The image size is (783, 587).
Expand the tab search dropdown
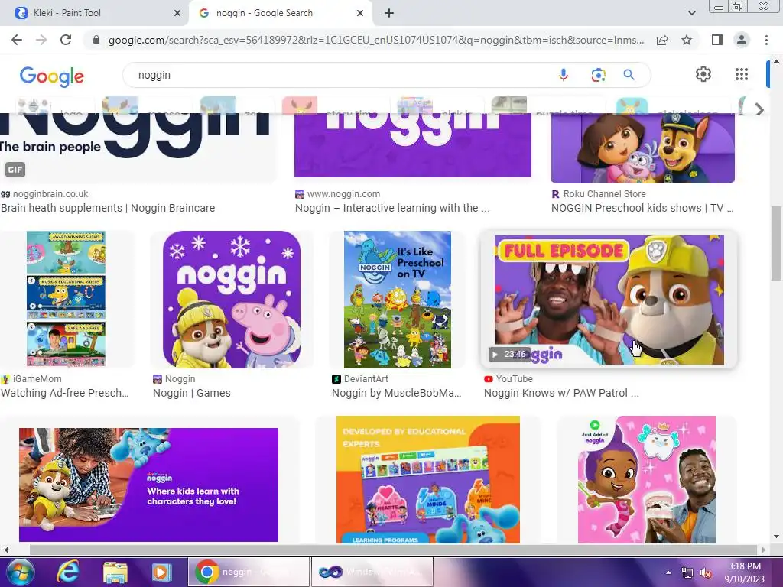pos(691,13)
